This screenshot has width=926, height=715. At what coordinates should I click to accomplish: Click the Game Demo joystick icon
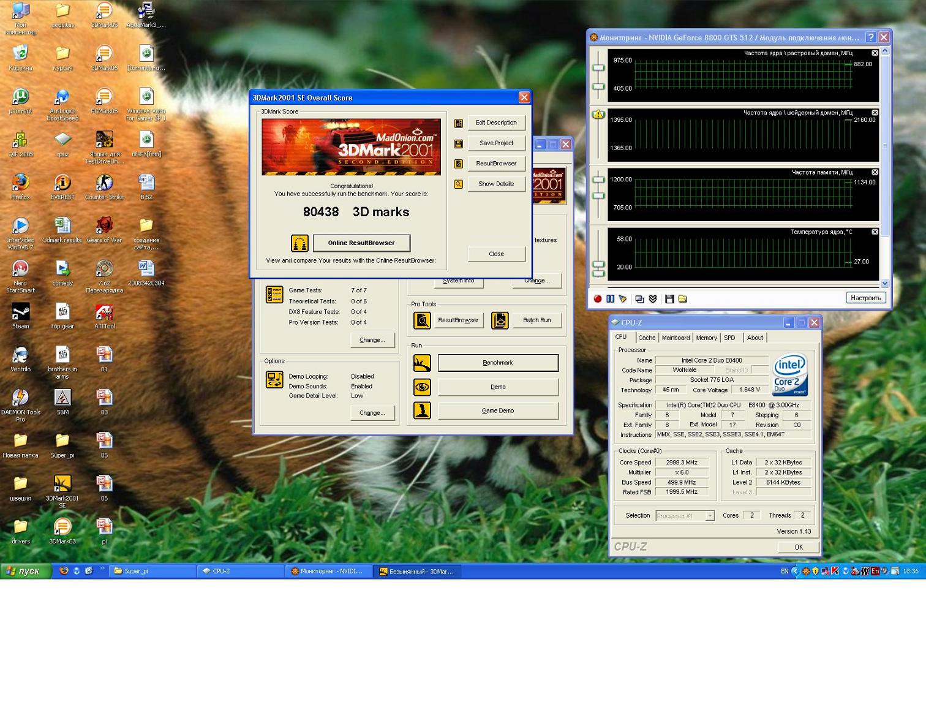click(x=422, y=410)
